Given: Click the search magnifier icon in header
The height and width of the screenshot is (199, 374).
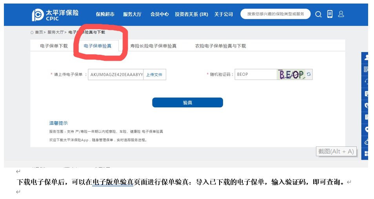Looking at the screenshot, I should click(318, 14).
